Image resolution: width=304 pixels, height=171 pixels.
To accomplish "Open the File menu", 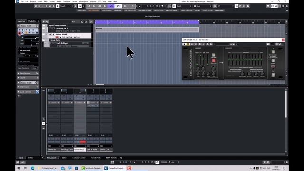I will pos(22,1).
